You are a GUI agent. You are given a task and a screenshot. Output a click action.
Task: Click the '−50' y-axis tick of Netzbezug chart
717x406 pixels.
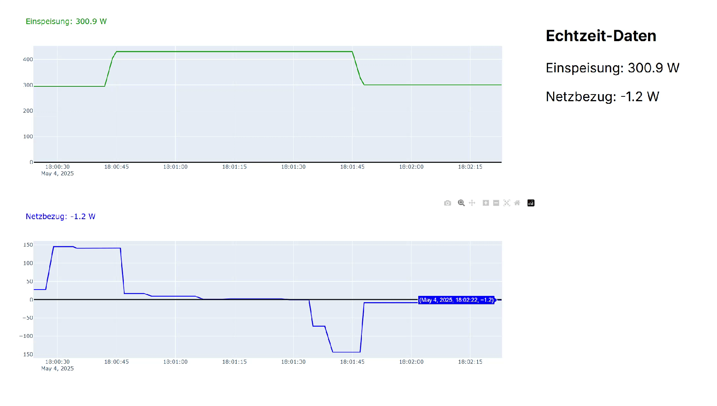click(x=27, y=318)
